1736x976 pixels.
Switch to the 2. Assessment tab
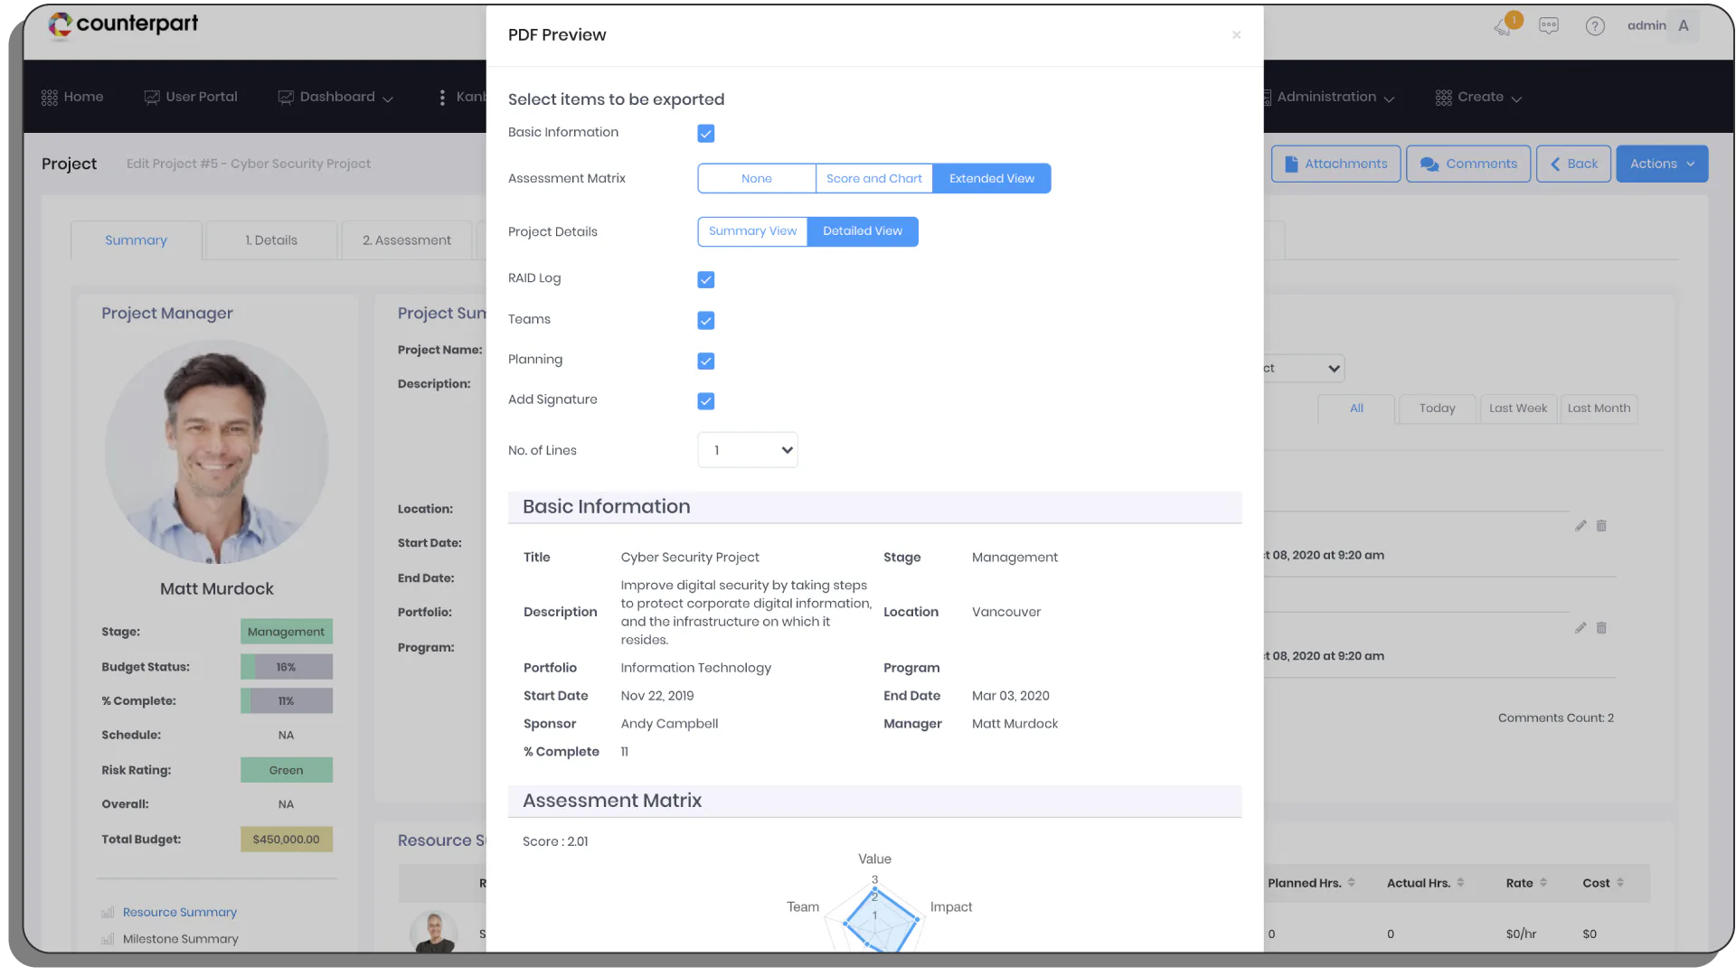407,240
